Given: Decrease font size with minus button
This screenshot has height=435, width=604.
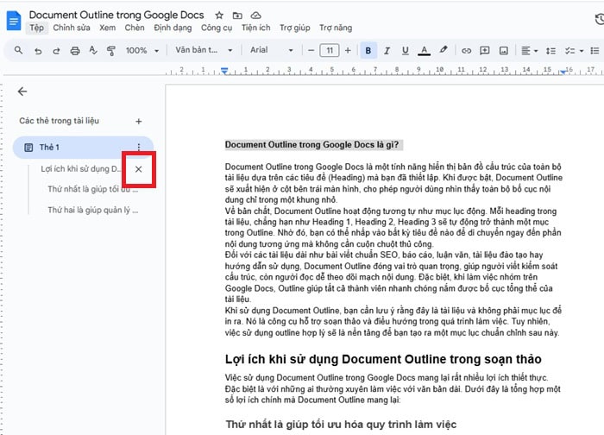Looking at the screenshot, I should 311,50.
